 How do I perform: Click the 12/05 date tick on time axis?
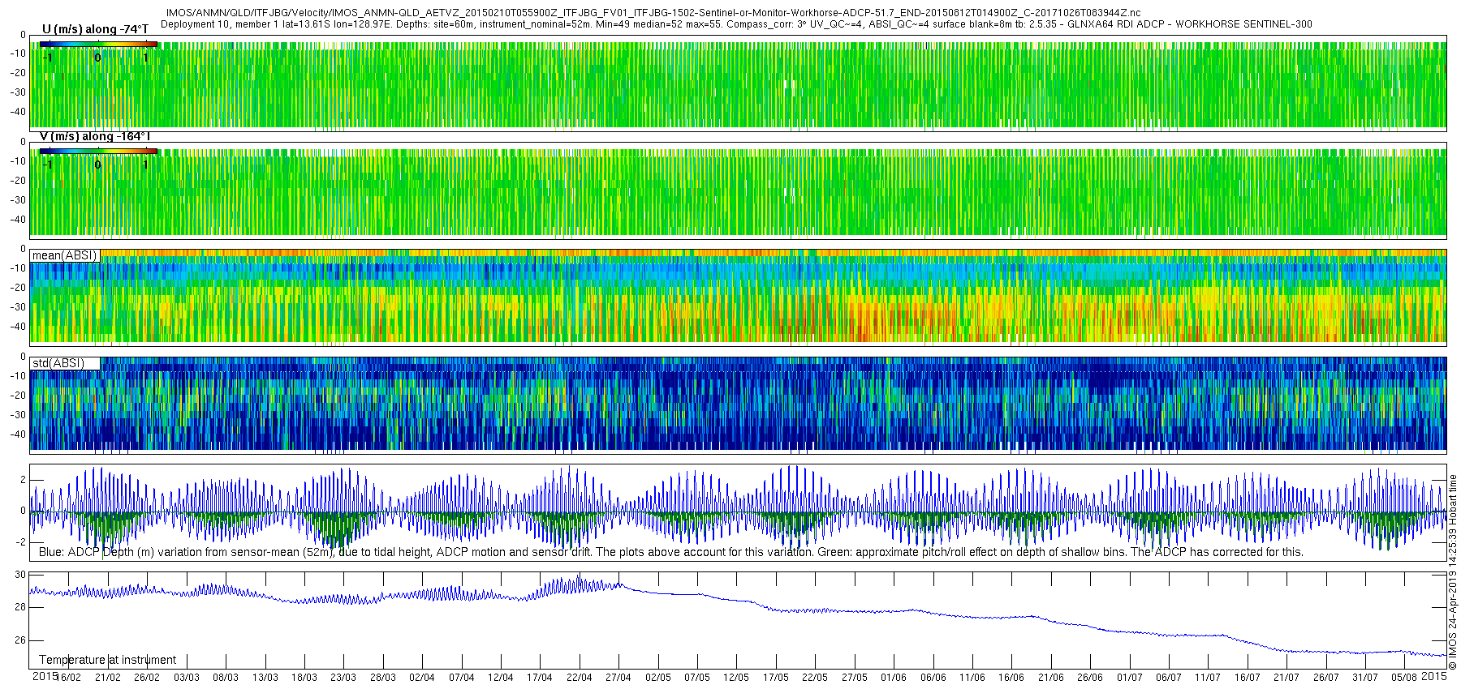point(736,678)
